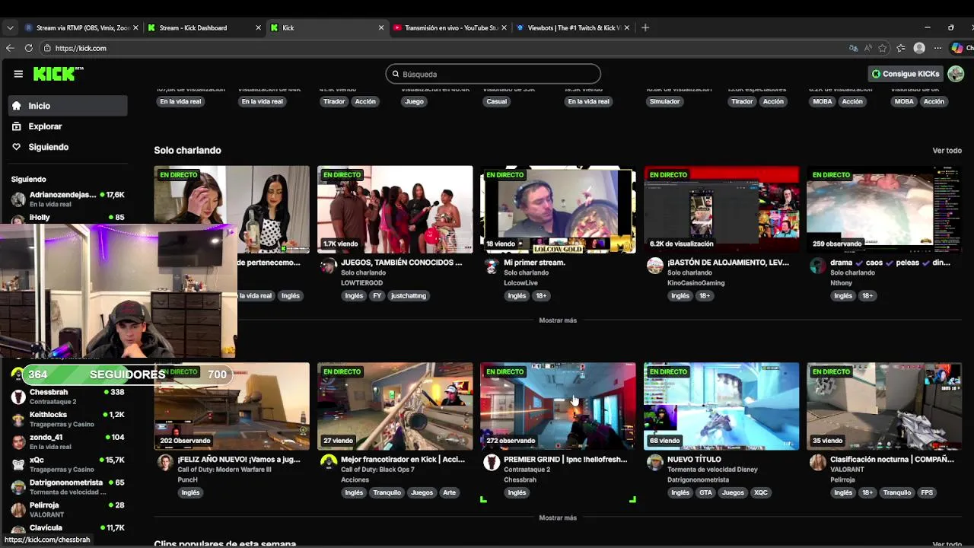The image size is (974, 548).
Task: Open Nthony stream thumbnail
Action: tap(884, 209)
